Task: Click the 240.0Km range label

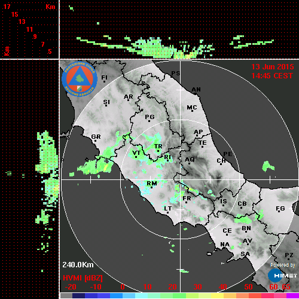Action: point(78,265)
